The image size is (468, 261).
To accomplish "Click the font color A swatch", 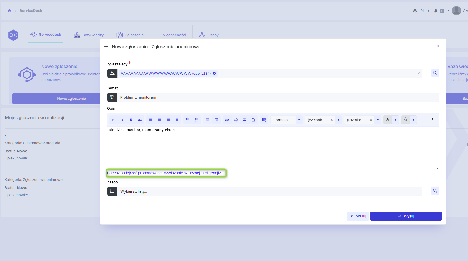I will tap(388, 120).
